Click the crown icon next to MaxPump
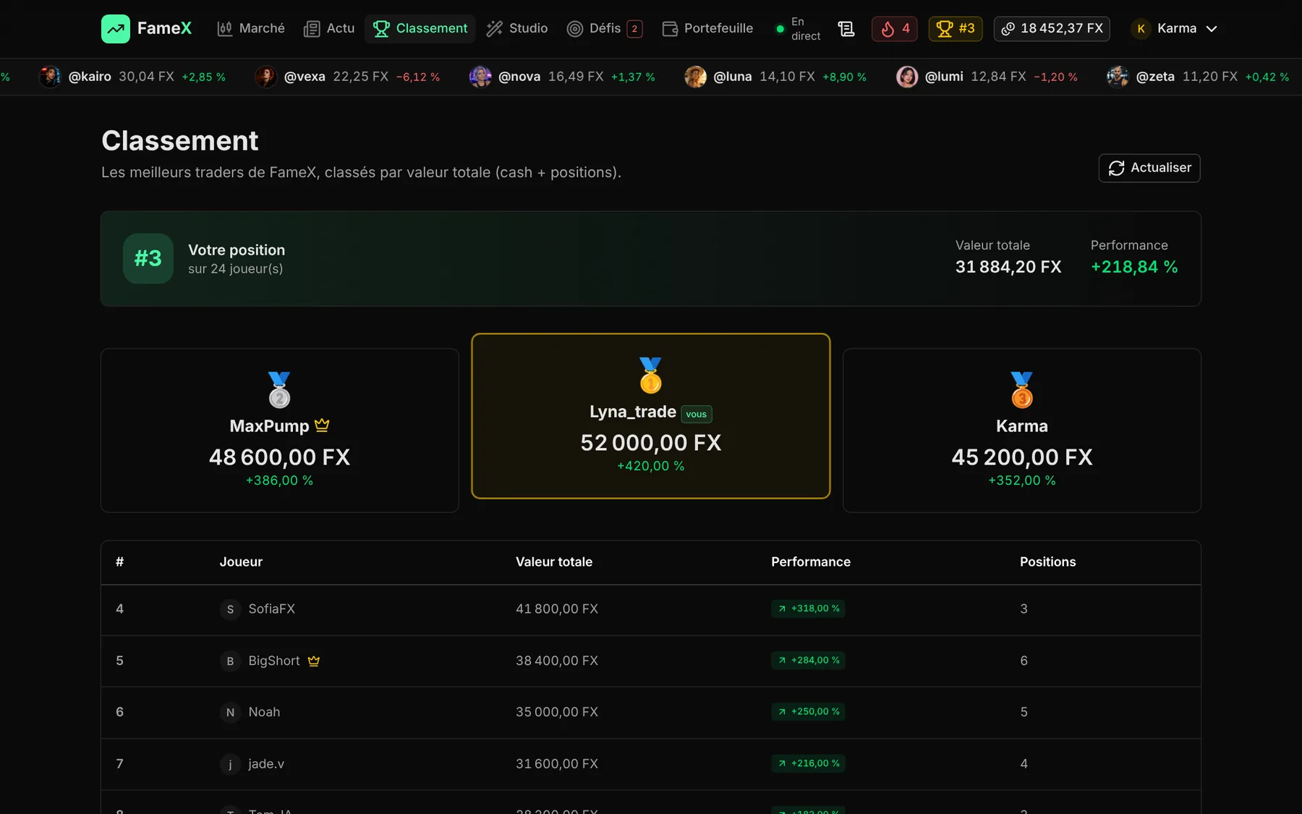The image size is (1302, 814). point(323,425)
